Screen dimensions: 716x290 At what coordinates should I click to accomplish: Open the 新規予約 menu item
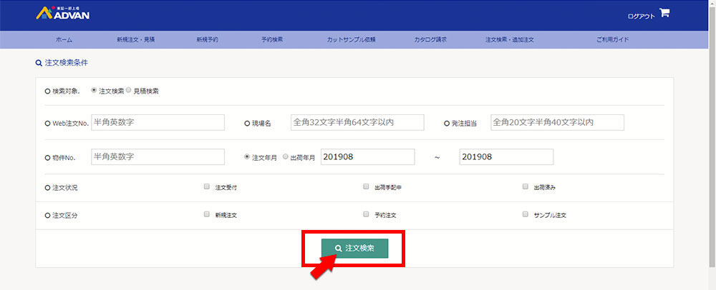click(208, 40)
